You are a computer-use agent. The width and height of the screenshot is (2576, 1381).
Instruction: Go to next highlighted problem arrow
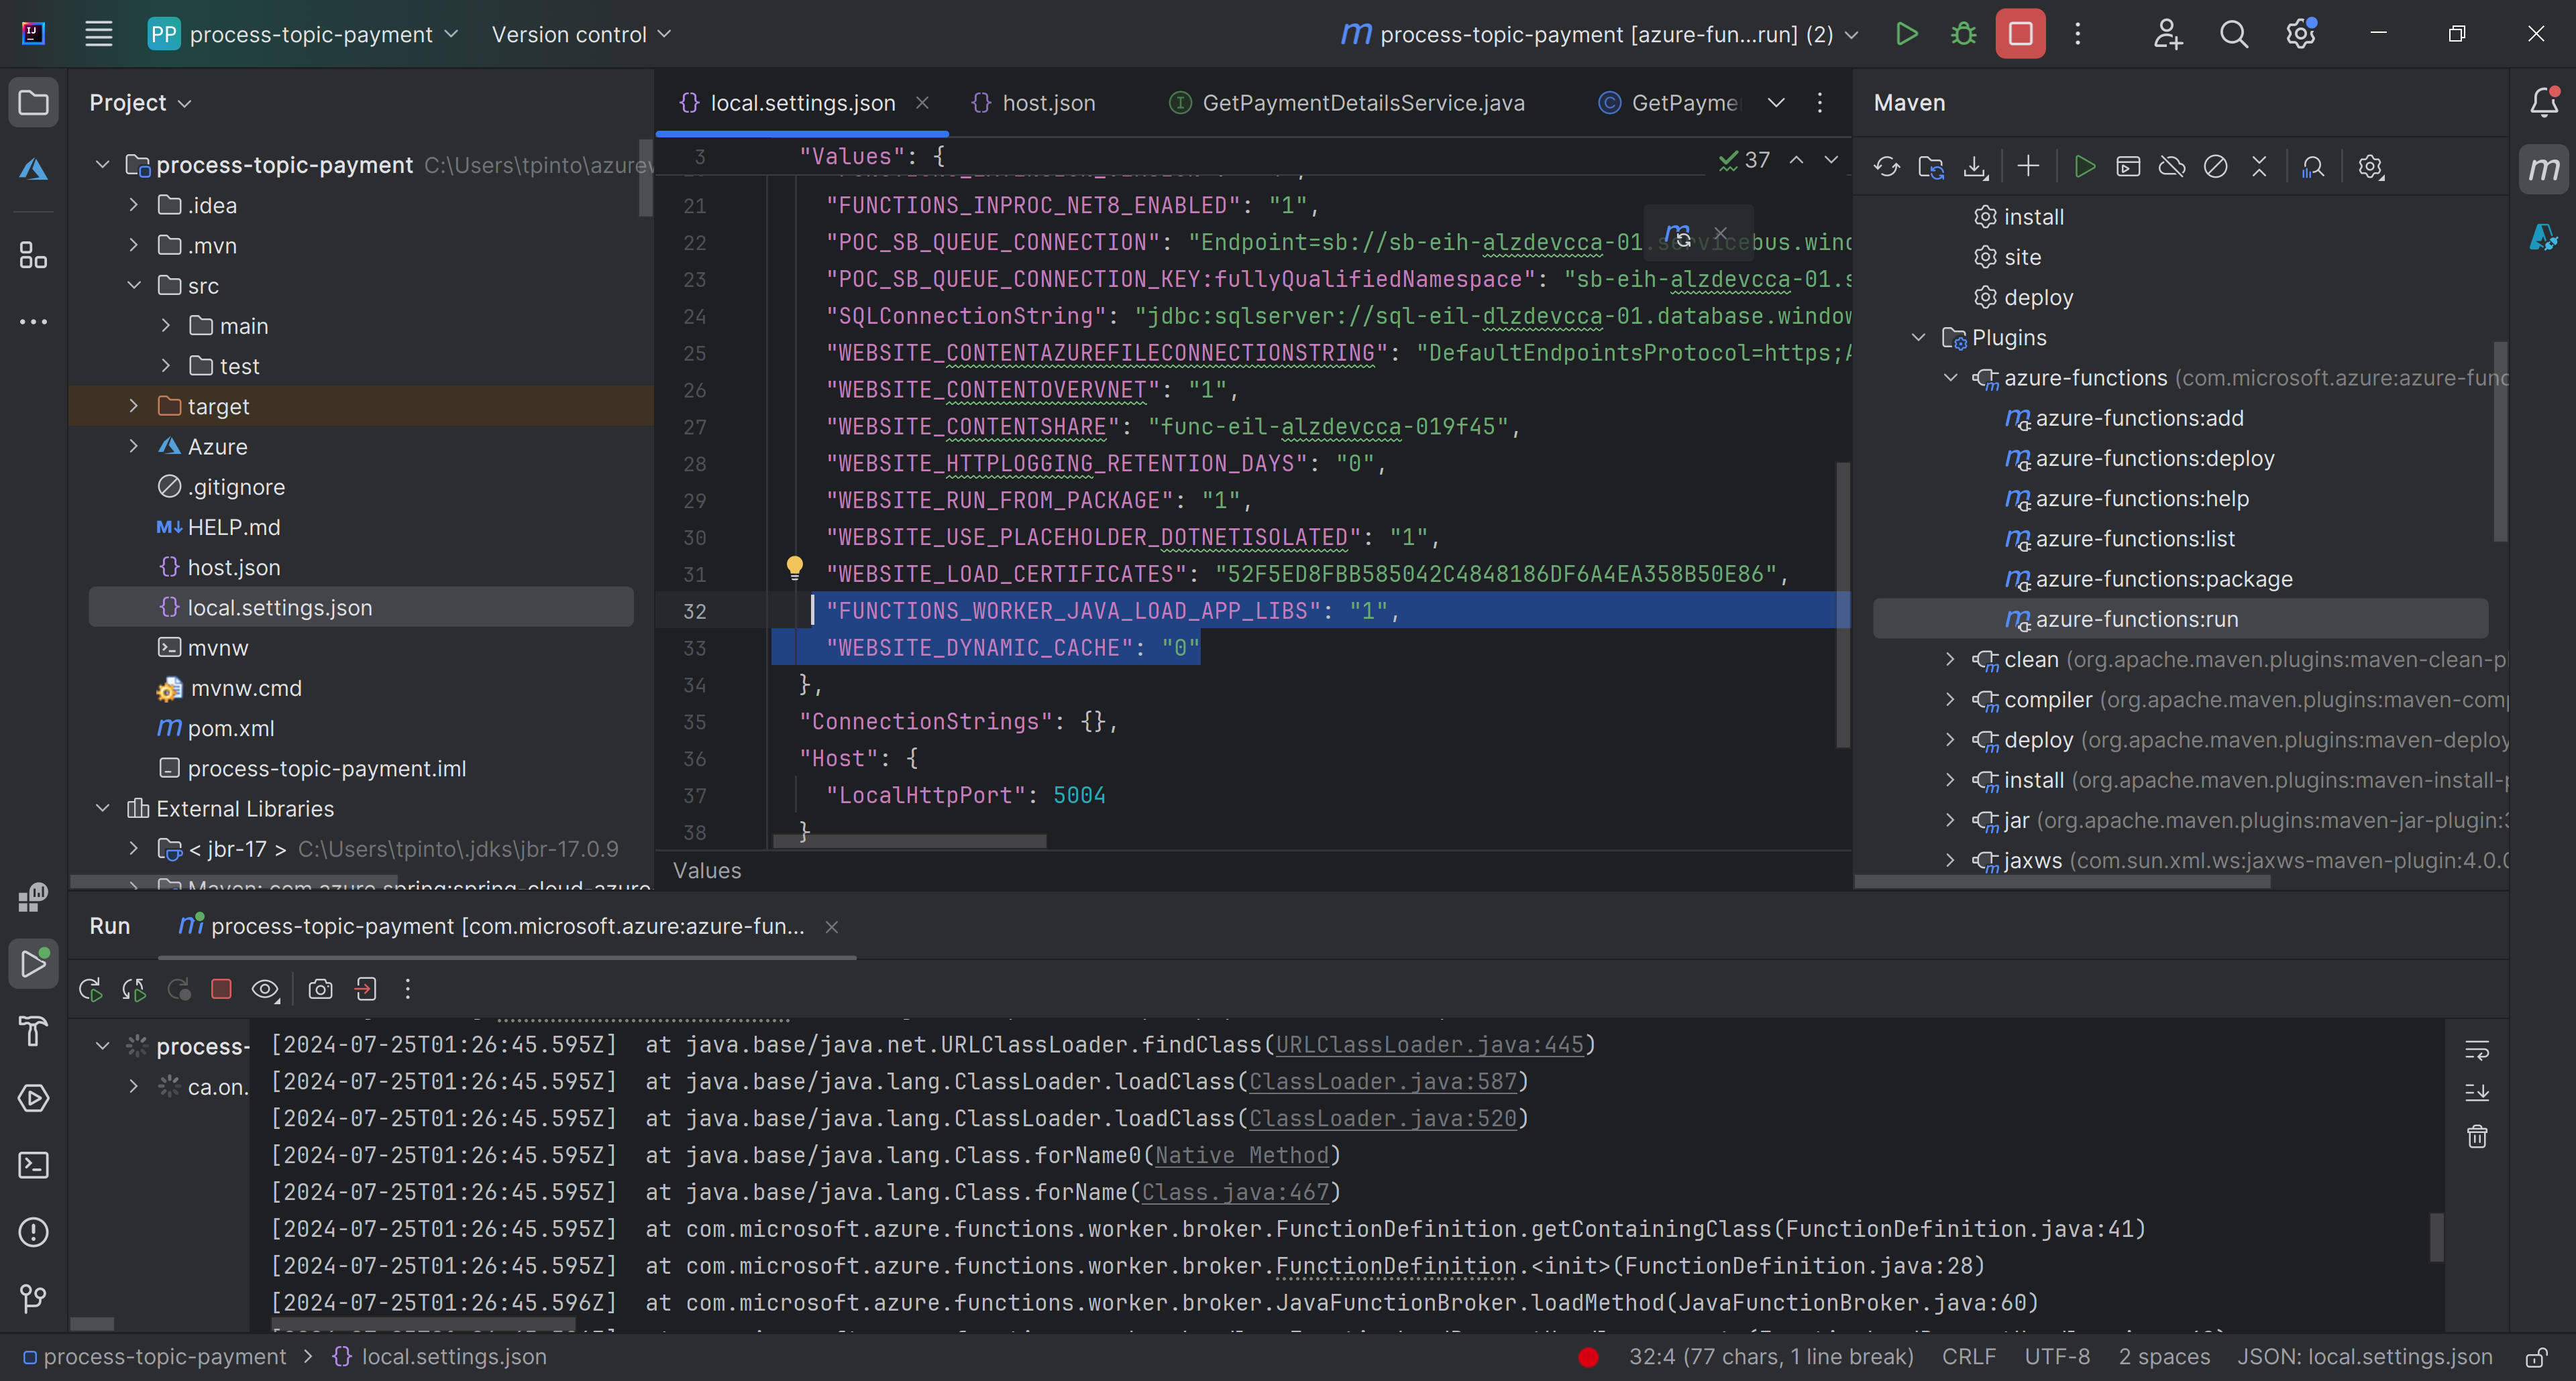tap(1830, 160)
